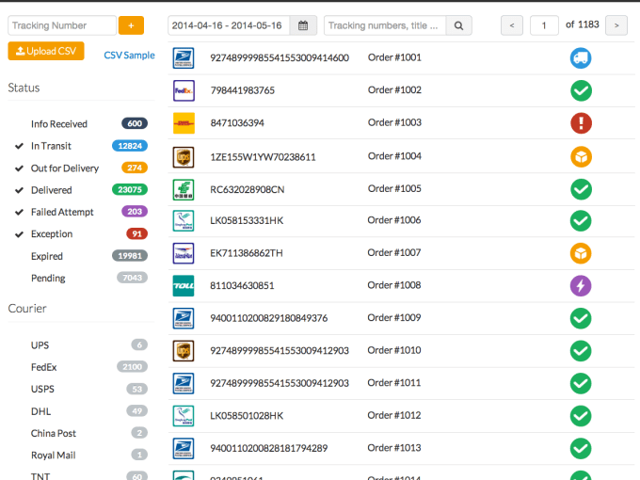This screenshot has height=480, width=640.
Task: Click the red exception icon for Order #1003
Action: tap(581, 123)
